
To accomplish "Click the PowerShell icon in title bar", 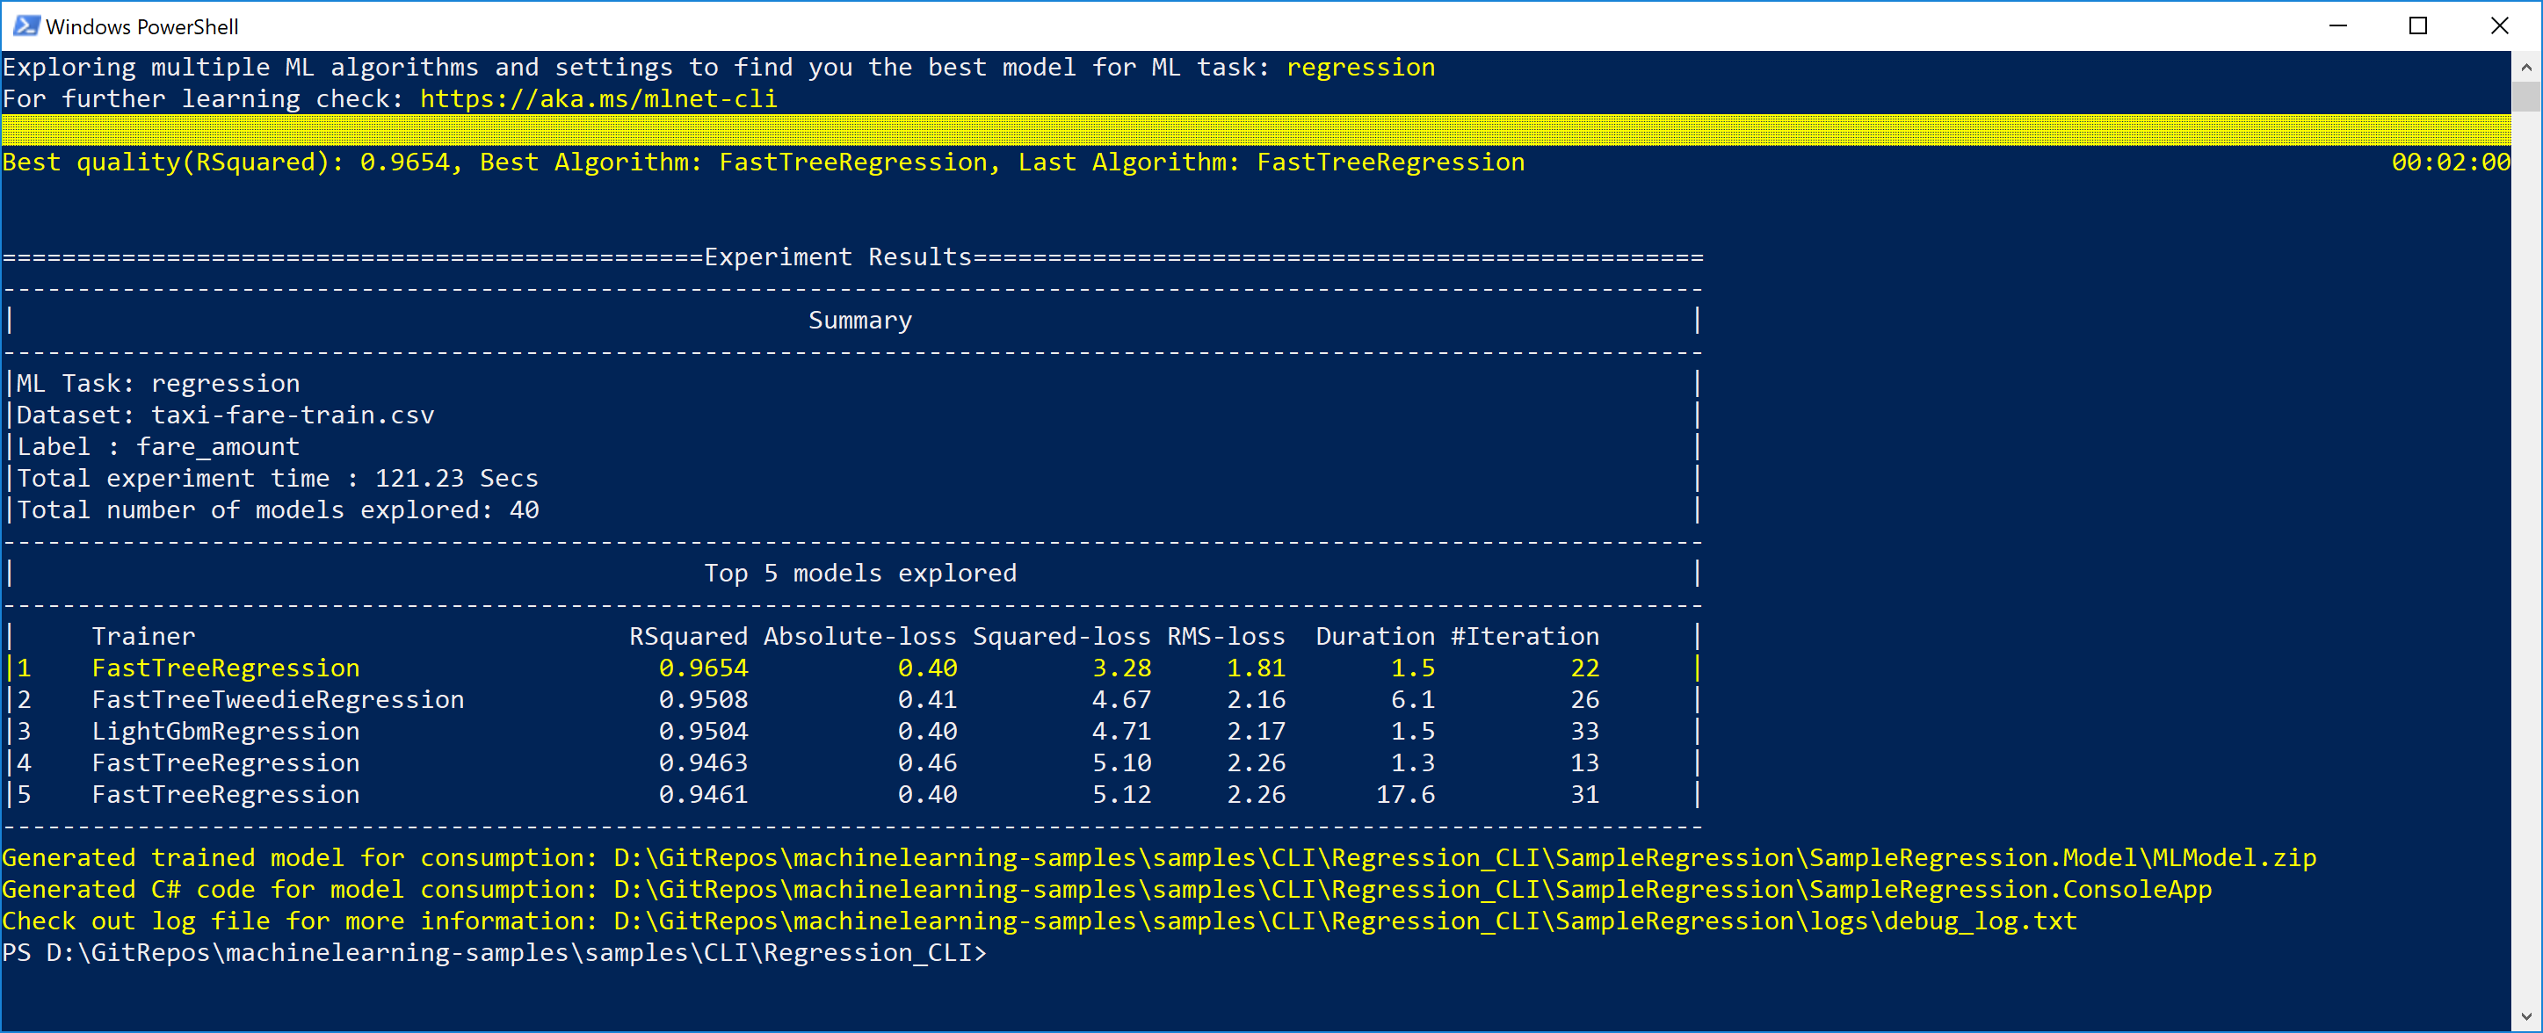I will (25, 25).
